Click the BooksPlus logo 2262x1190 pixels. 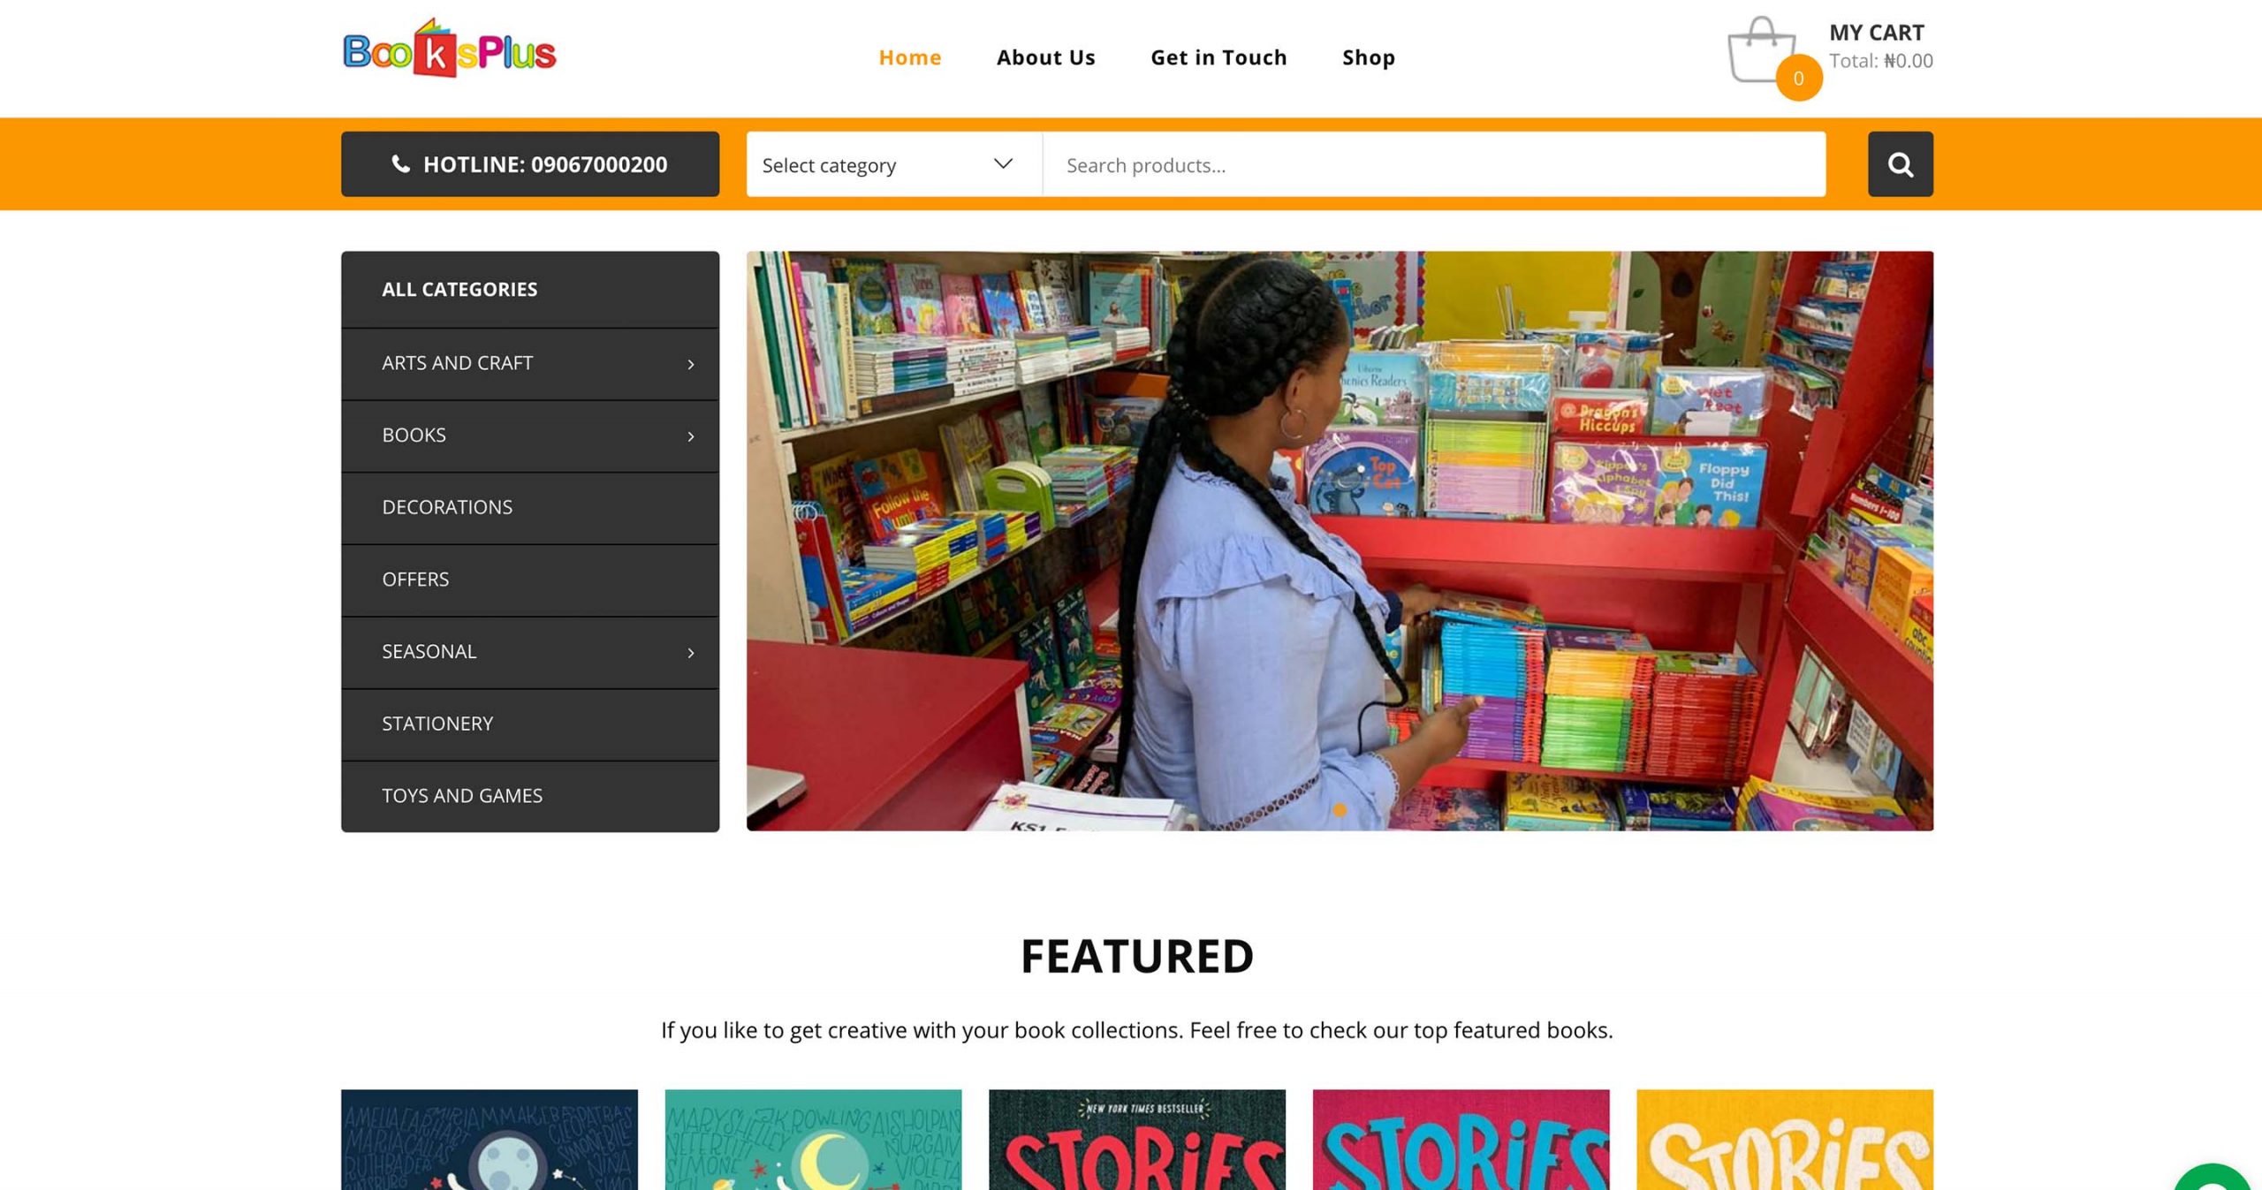coord(449,49)
